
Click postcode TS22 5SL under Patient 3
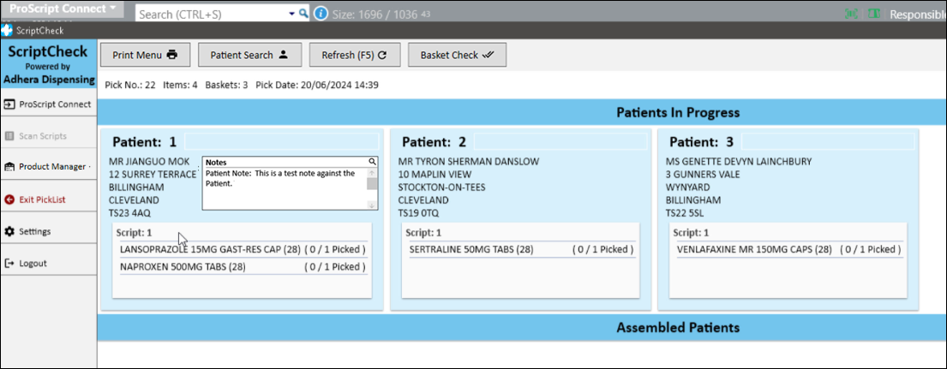pyautogui.click(x=685, y=213)
